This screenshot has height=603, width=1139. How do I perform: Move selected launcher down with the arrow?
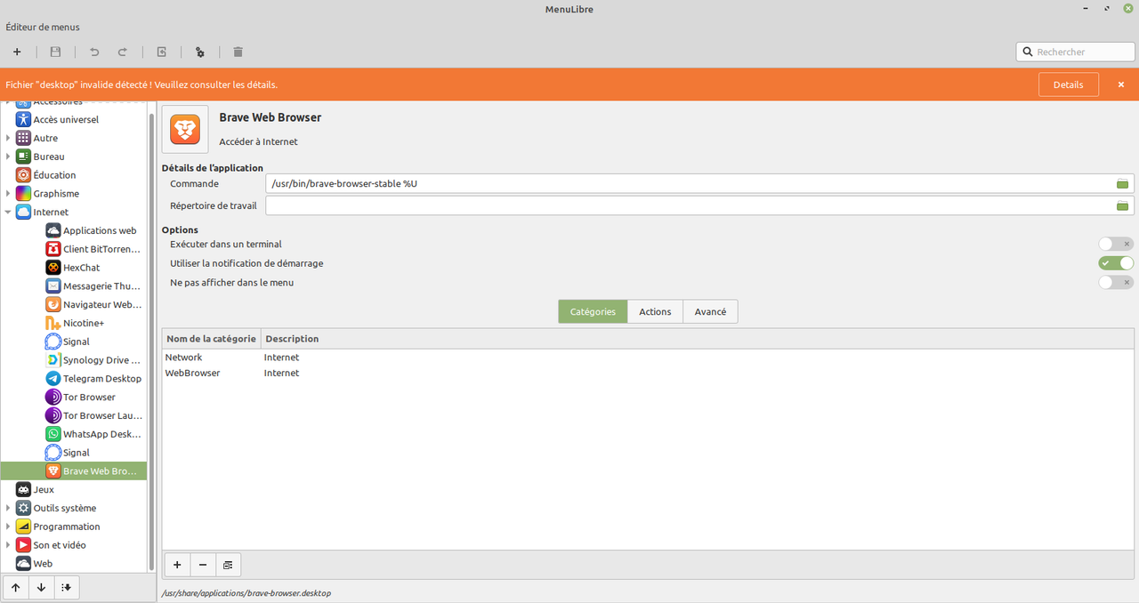click(x=41, y=588)
